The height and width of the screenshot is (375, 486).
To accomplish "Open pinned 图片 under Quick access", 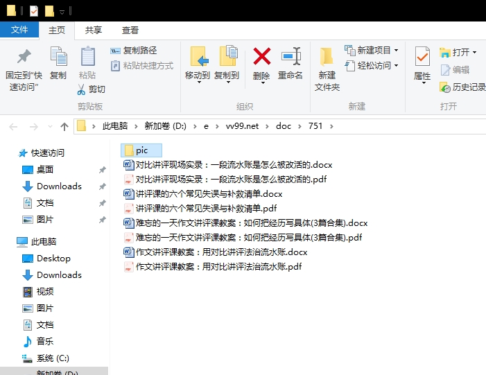I will (x=38, y=220).
